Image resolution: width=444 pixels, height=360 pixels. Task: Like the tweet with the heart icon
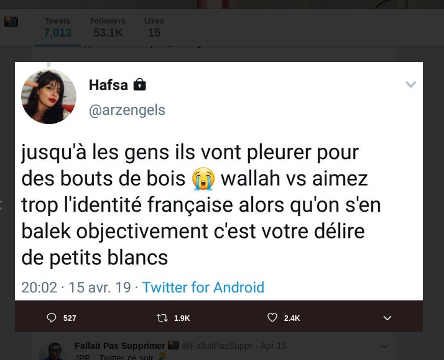point(272,317)
